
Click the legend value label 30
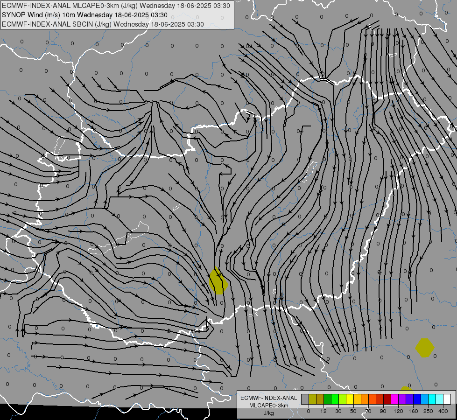coord(338,411)
